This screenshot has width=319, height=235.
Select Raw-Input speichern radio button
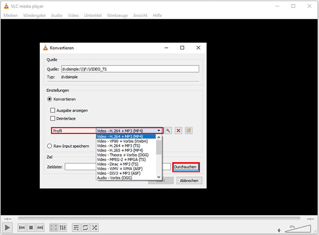click(49, 146)
